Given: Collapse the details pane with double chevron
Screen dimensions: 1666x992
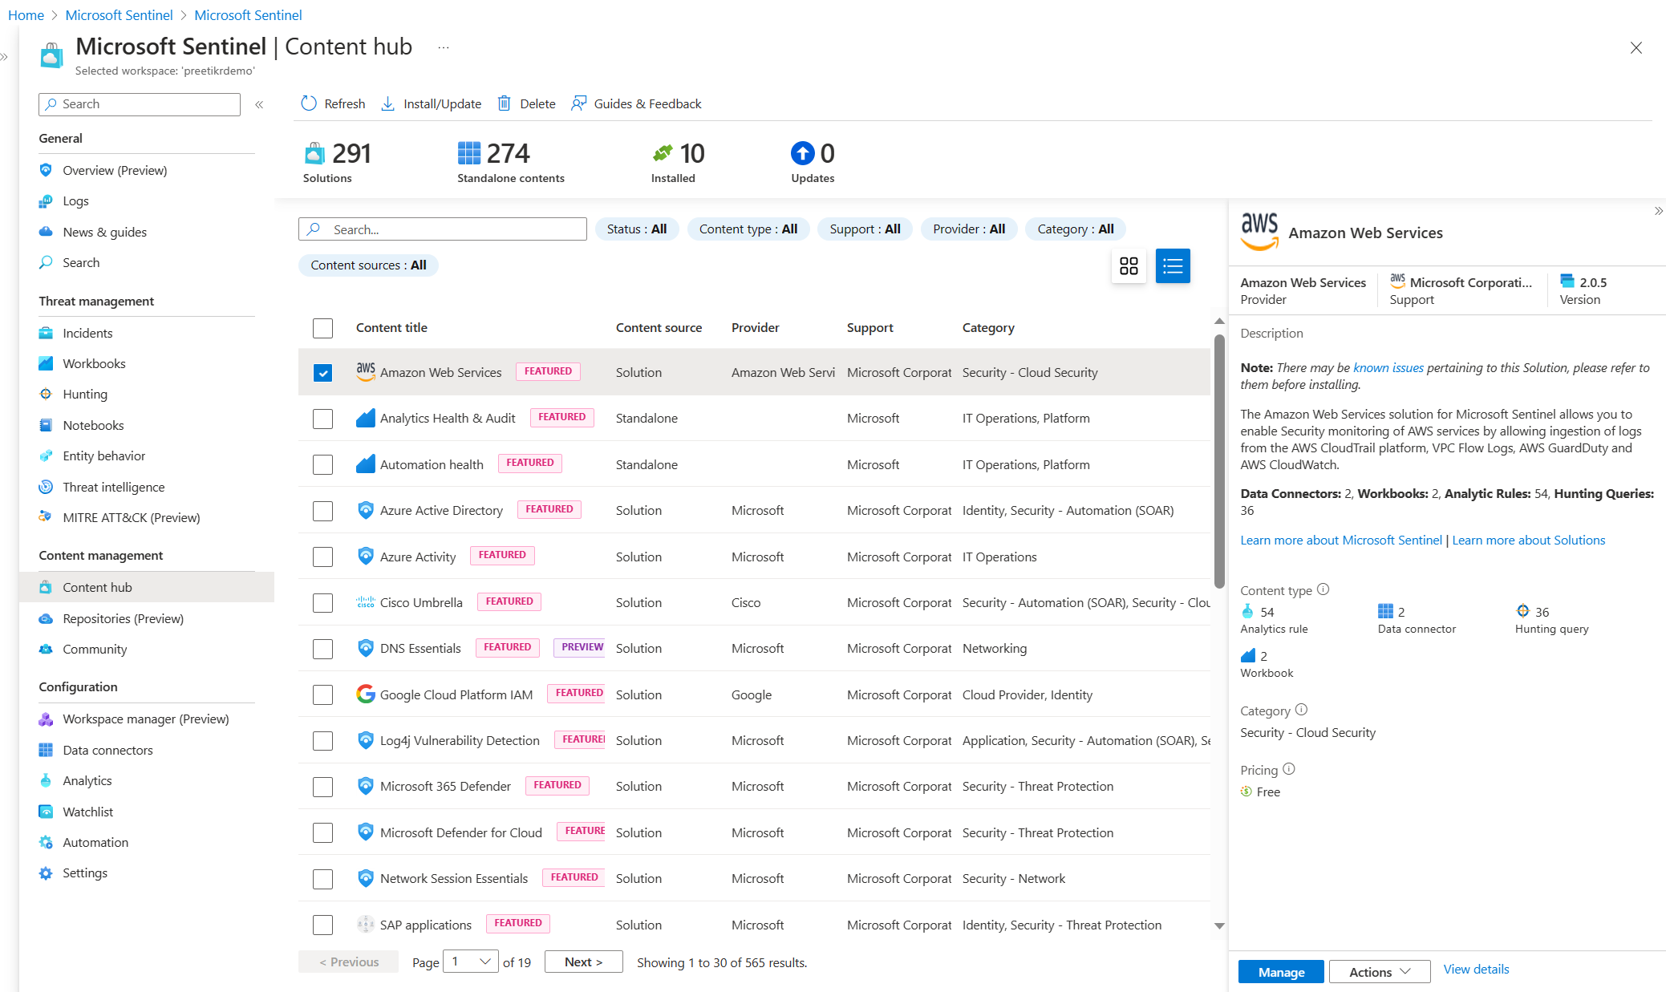Looking at the screenshot, I should [1658, 211].
